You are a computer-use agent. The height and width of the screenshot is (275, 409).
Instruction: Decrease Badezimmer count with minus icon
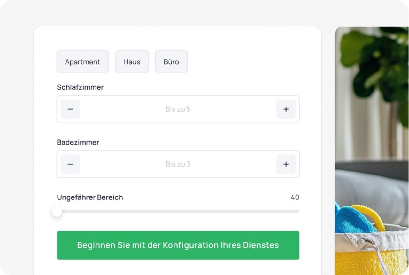point(70,164)
